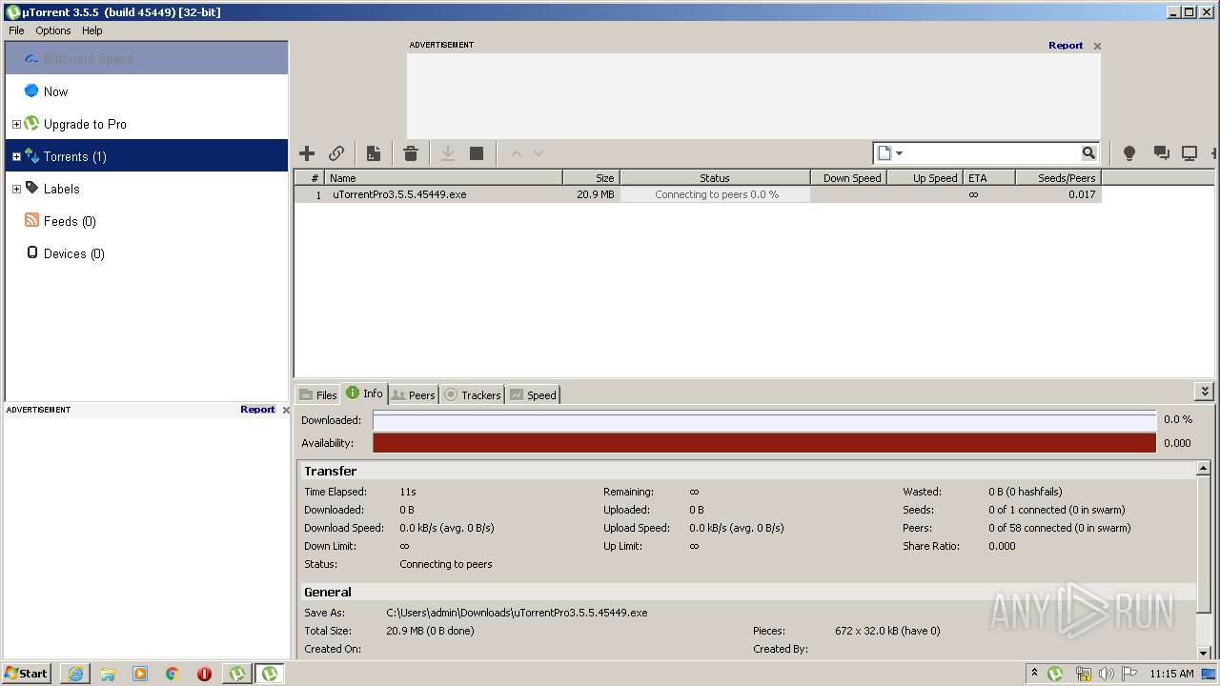Viewport: 1220px width, 686px height.
Task: Switch to the Trackers tab
Action: 473,394
